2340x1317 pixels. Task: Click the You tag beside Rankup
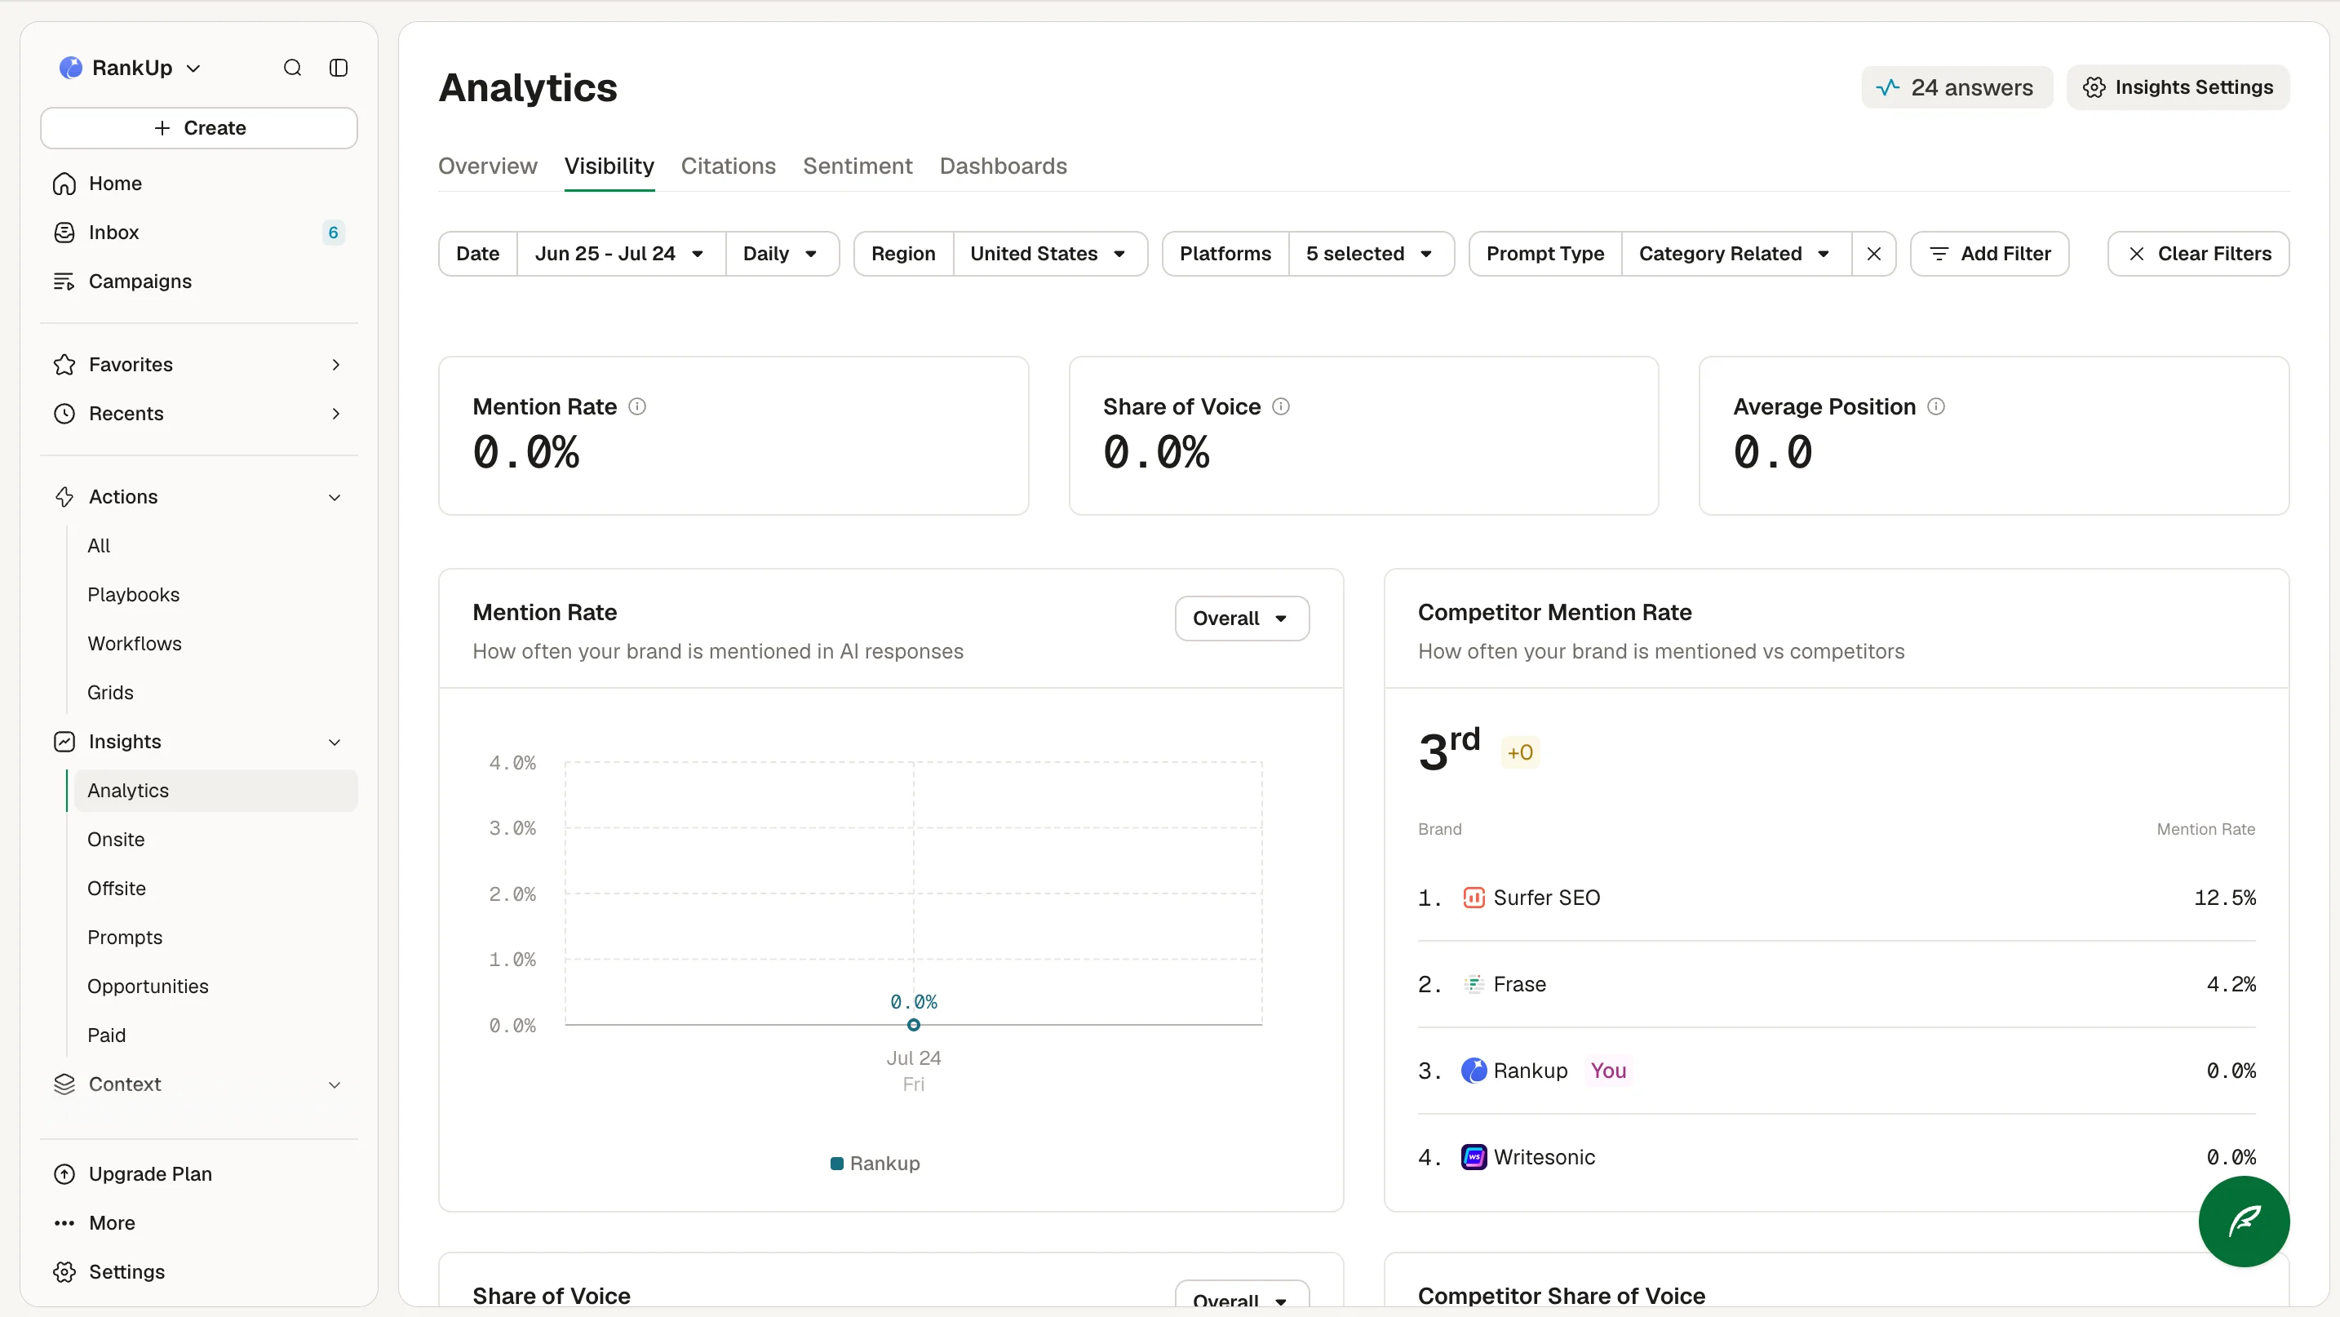click(1608, 1071)
